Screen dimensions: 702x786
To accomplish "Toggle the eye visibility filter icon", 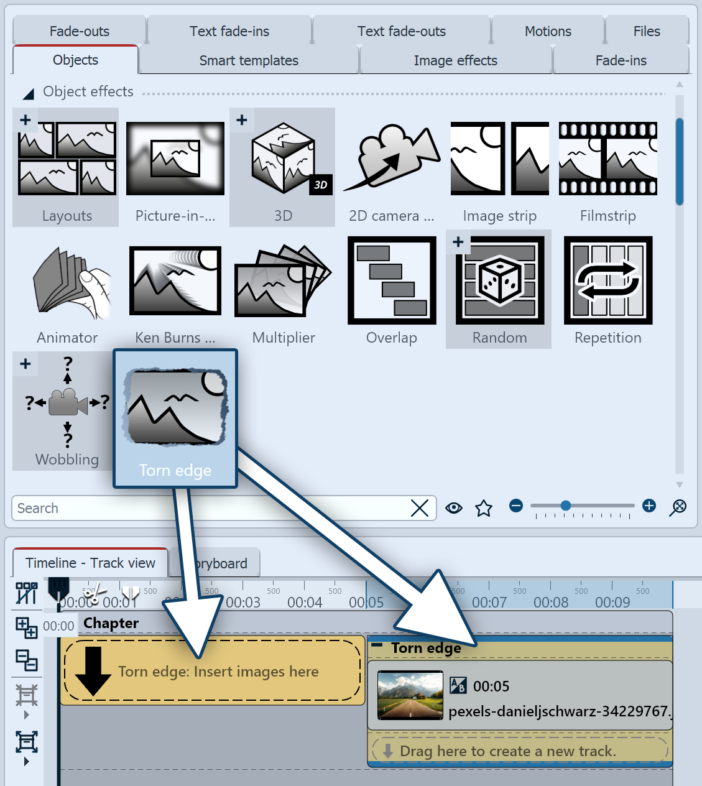I will [x=454, y=508].
